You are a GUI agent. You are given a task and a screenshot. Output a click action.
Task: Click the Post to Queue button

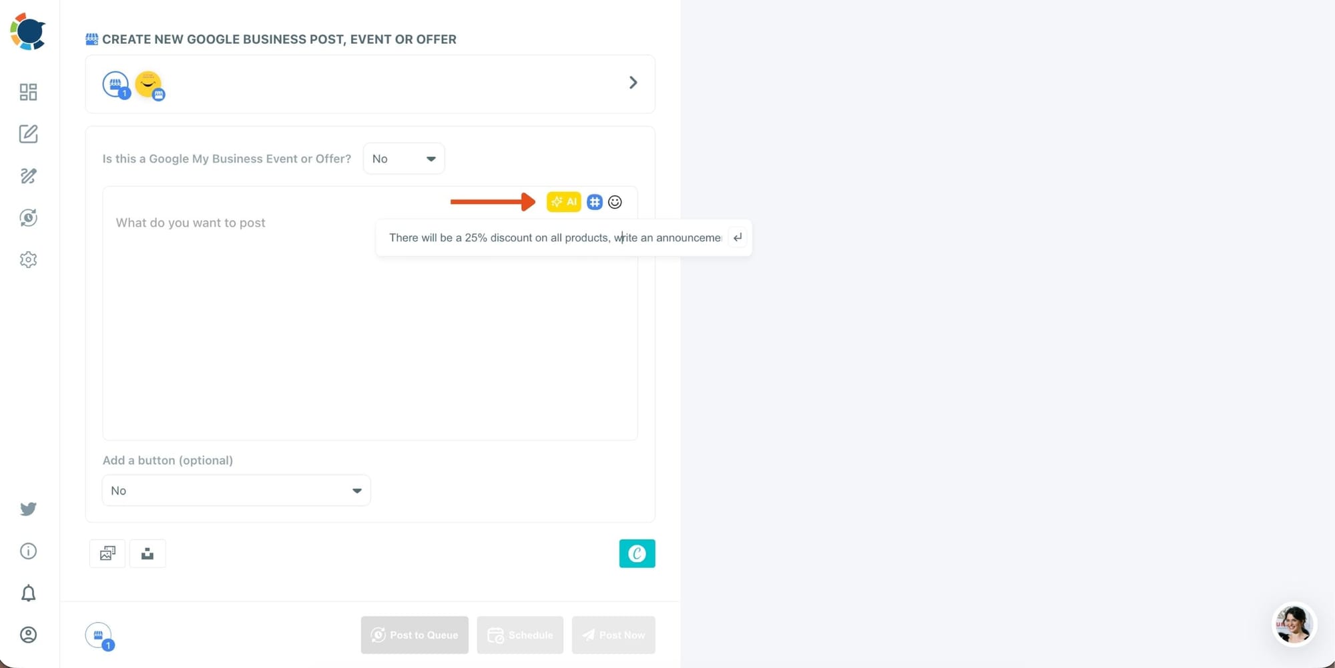[x=414, y=635]
